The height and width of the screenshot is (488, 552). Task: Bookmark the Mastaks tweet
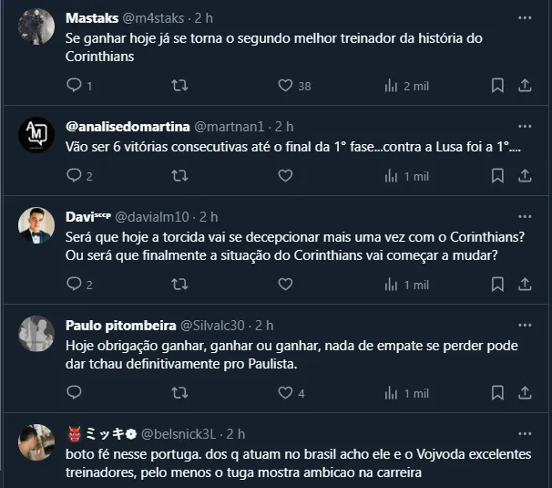click(497, 85)
